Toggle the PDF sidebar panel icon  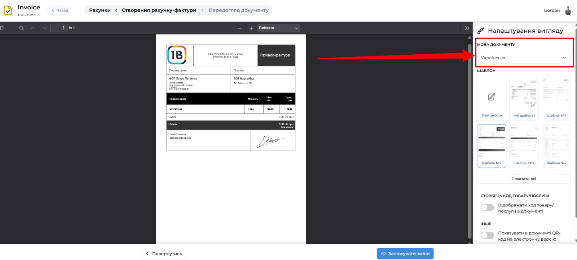click(x=2, y=28)
